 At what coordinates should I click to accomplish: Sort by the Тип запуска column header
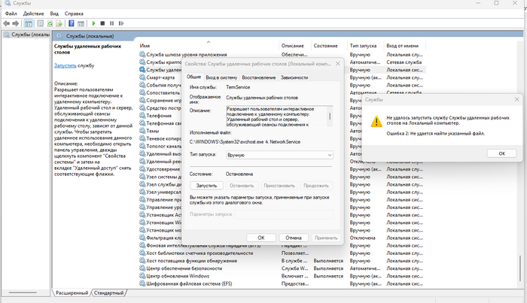pos(363,46)
